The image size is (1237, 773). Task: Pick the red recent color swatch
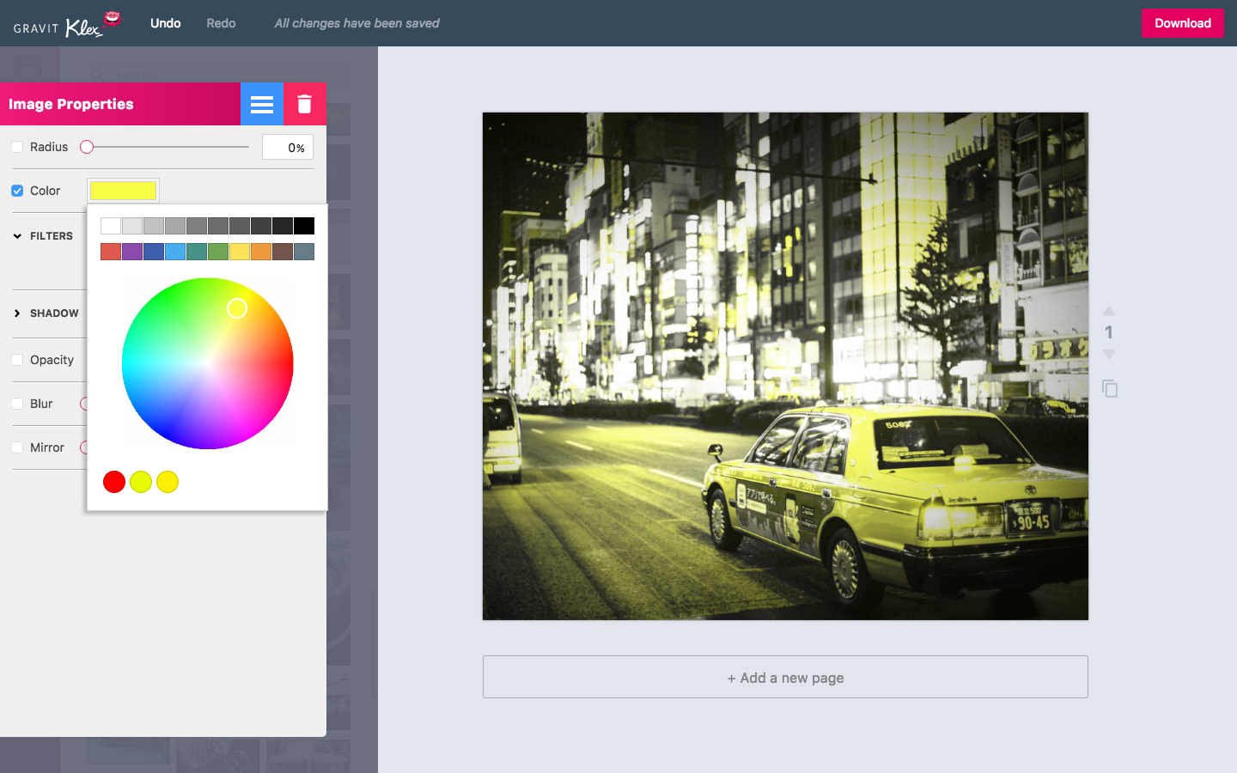pos(114,482)
